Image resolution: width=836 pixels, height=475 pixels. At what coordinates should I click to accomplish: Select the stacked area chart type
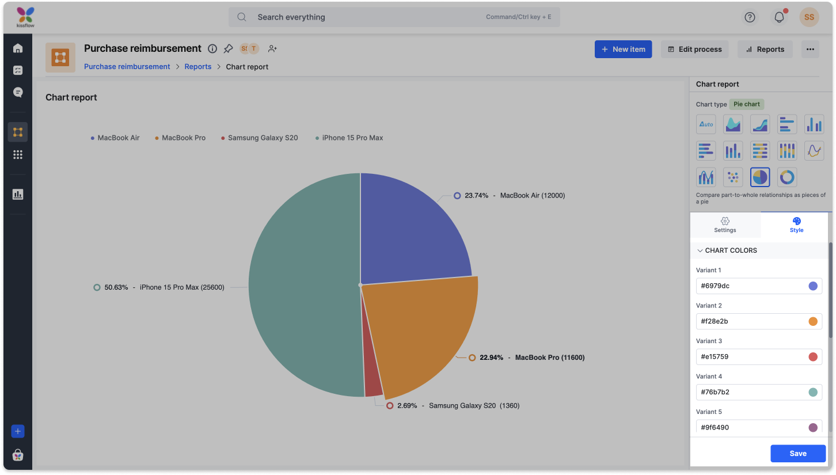pyautogui.click(x=760, y=124)
